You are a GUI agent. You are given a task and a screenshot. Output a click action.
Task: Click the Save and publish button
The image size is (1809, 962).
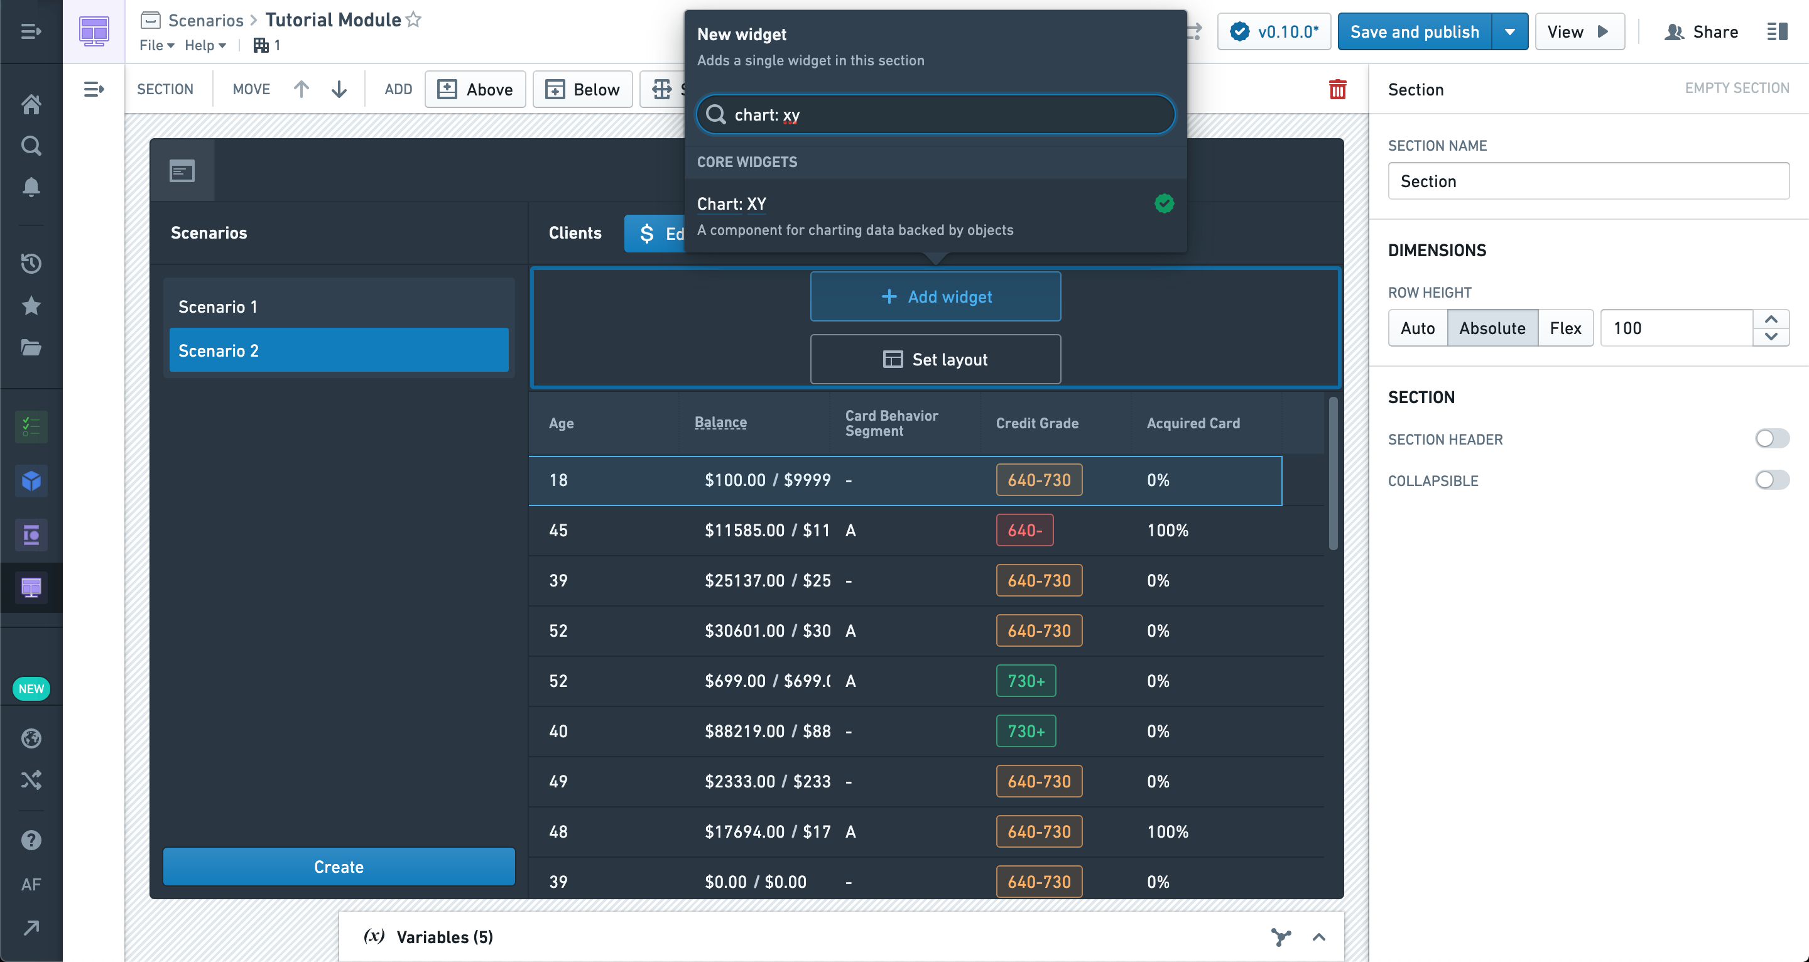tap(1415, 31)
